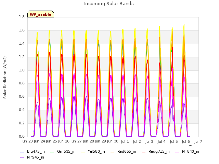Click the Jul 3 x-axis date label

(149, 141)
